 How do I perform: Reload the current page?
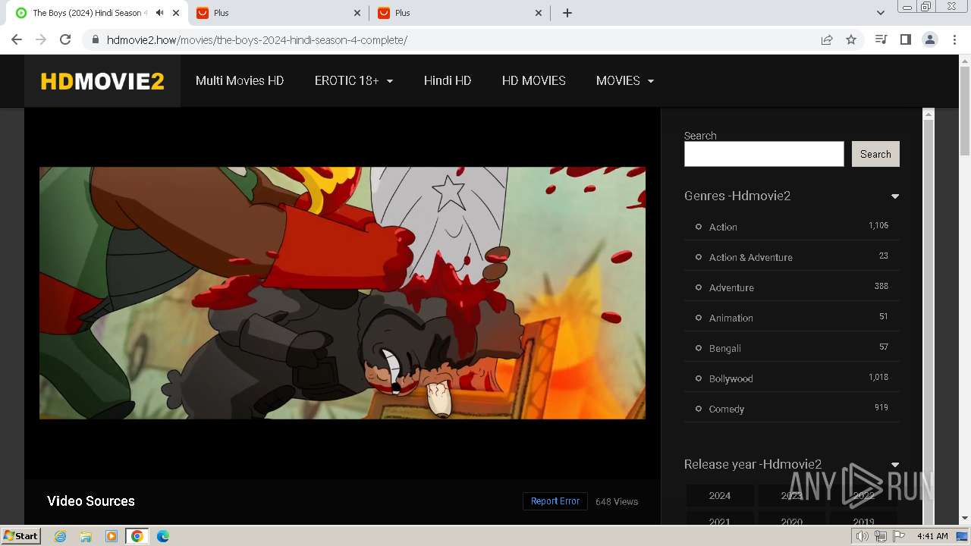(x=65, y=39)
